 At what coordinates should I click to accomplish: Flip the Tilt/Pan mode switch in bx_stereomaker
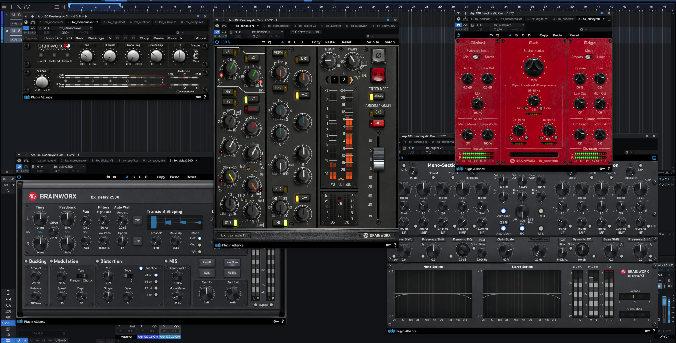[196, 56]
